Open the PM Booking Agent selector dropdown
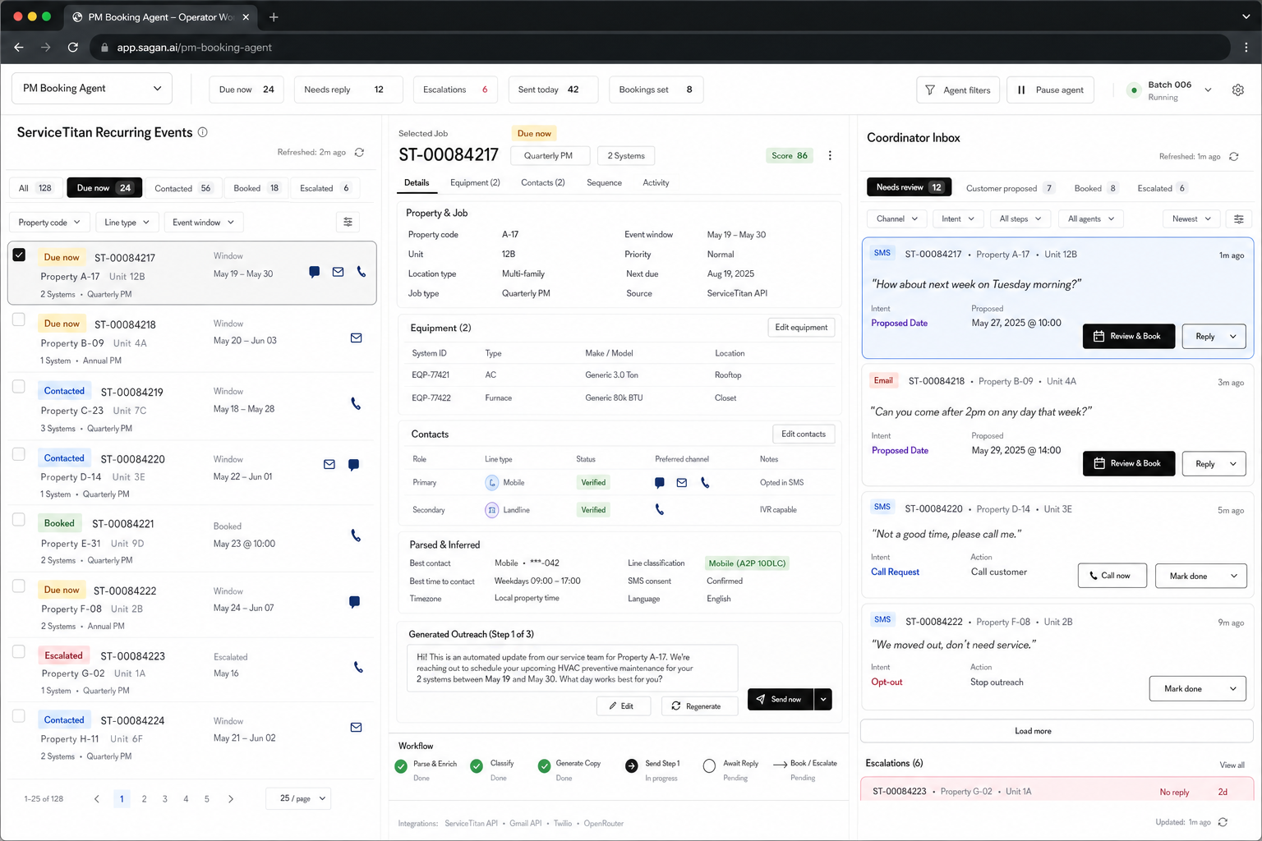Screen dimensions: 1262x841 pyautogui.click(x=92, y=89)
